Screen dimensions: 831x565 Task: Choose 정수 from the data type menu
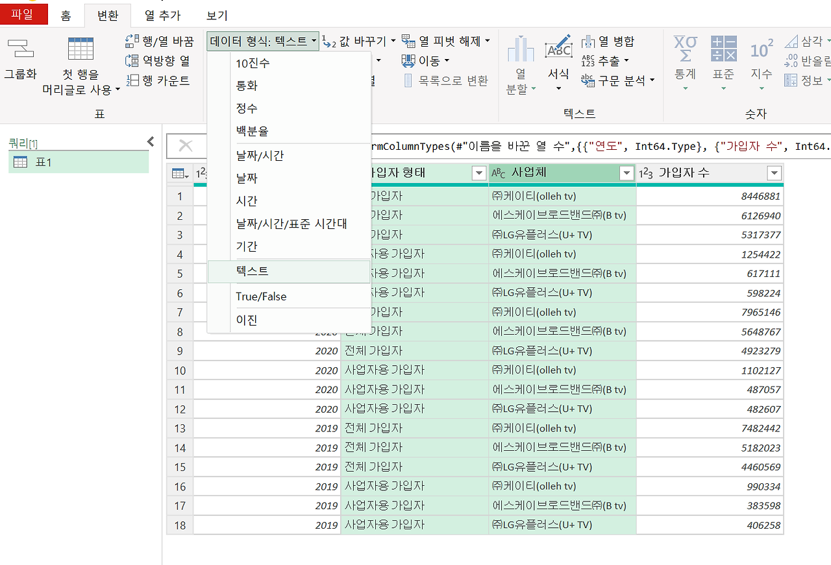coord(289,108)
